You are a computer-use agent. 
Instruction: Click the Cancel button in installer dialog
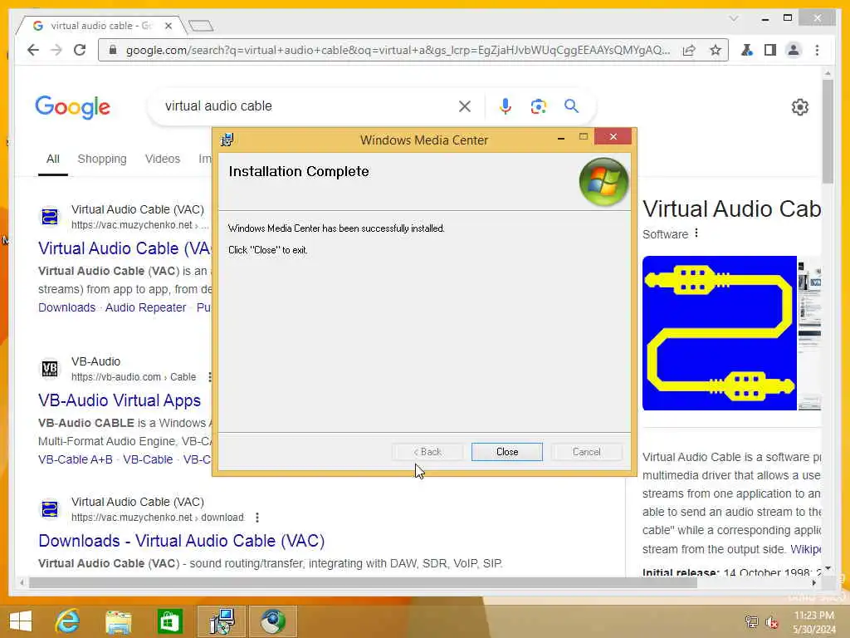tap(587, 452)
